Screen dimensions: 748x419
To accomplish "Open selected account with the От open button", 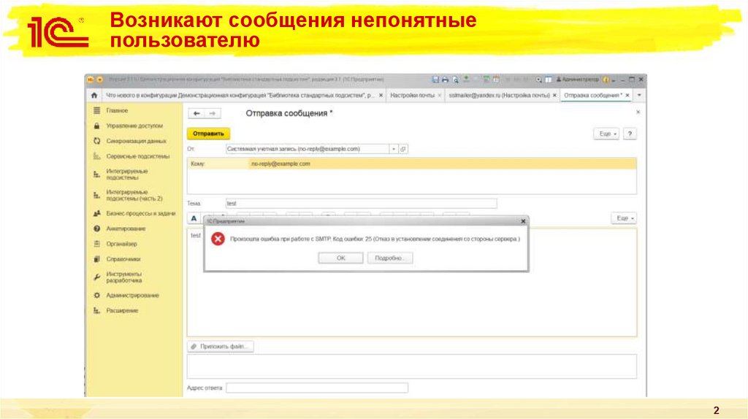I will click(x=403, y=149).
